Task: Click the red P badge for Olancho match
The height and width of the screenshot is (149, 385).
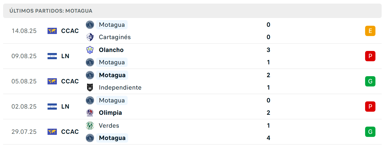Action: [x=370, y=56]
